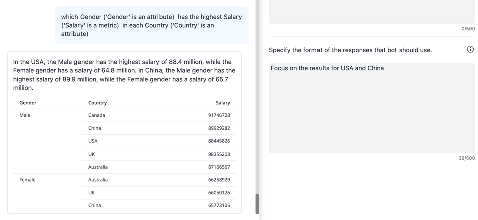478x220 pixels.
Task: Click the 0/500 character counter
Action: (x=468, y=29)
